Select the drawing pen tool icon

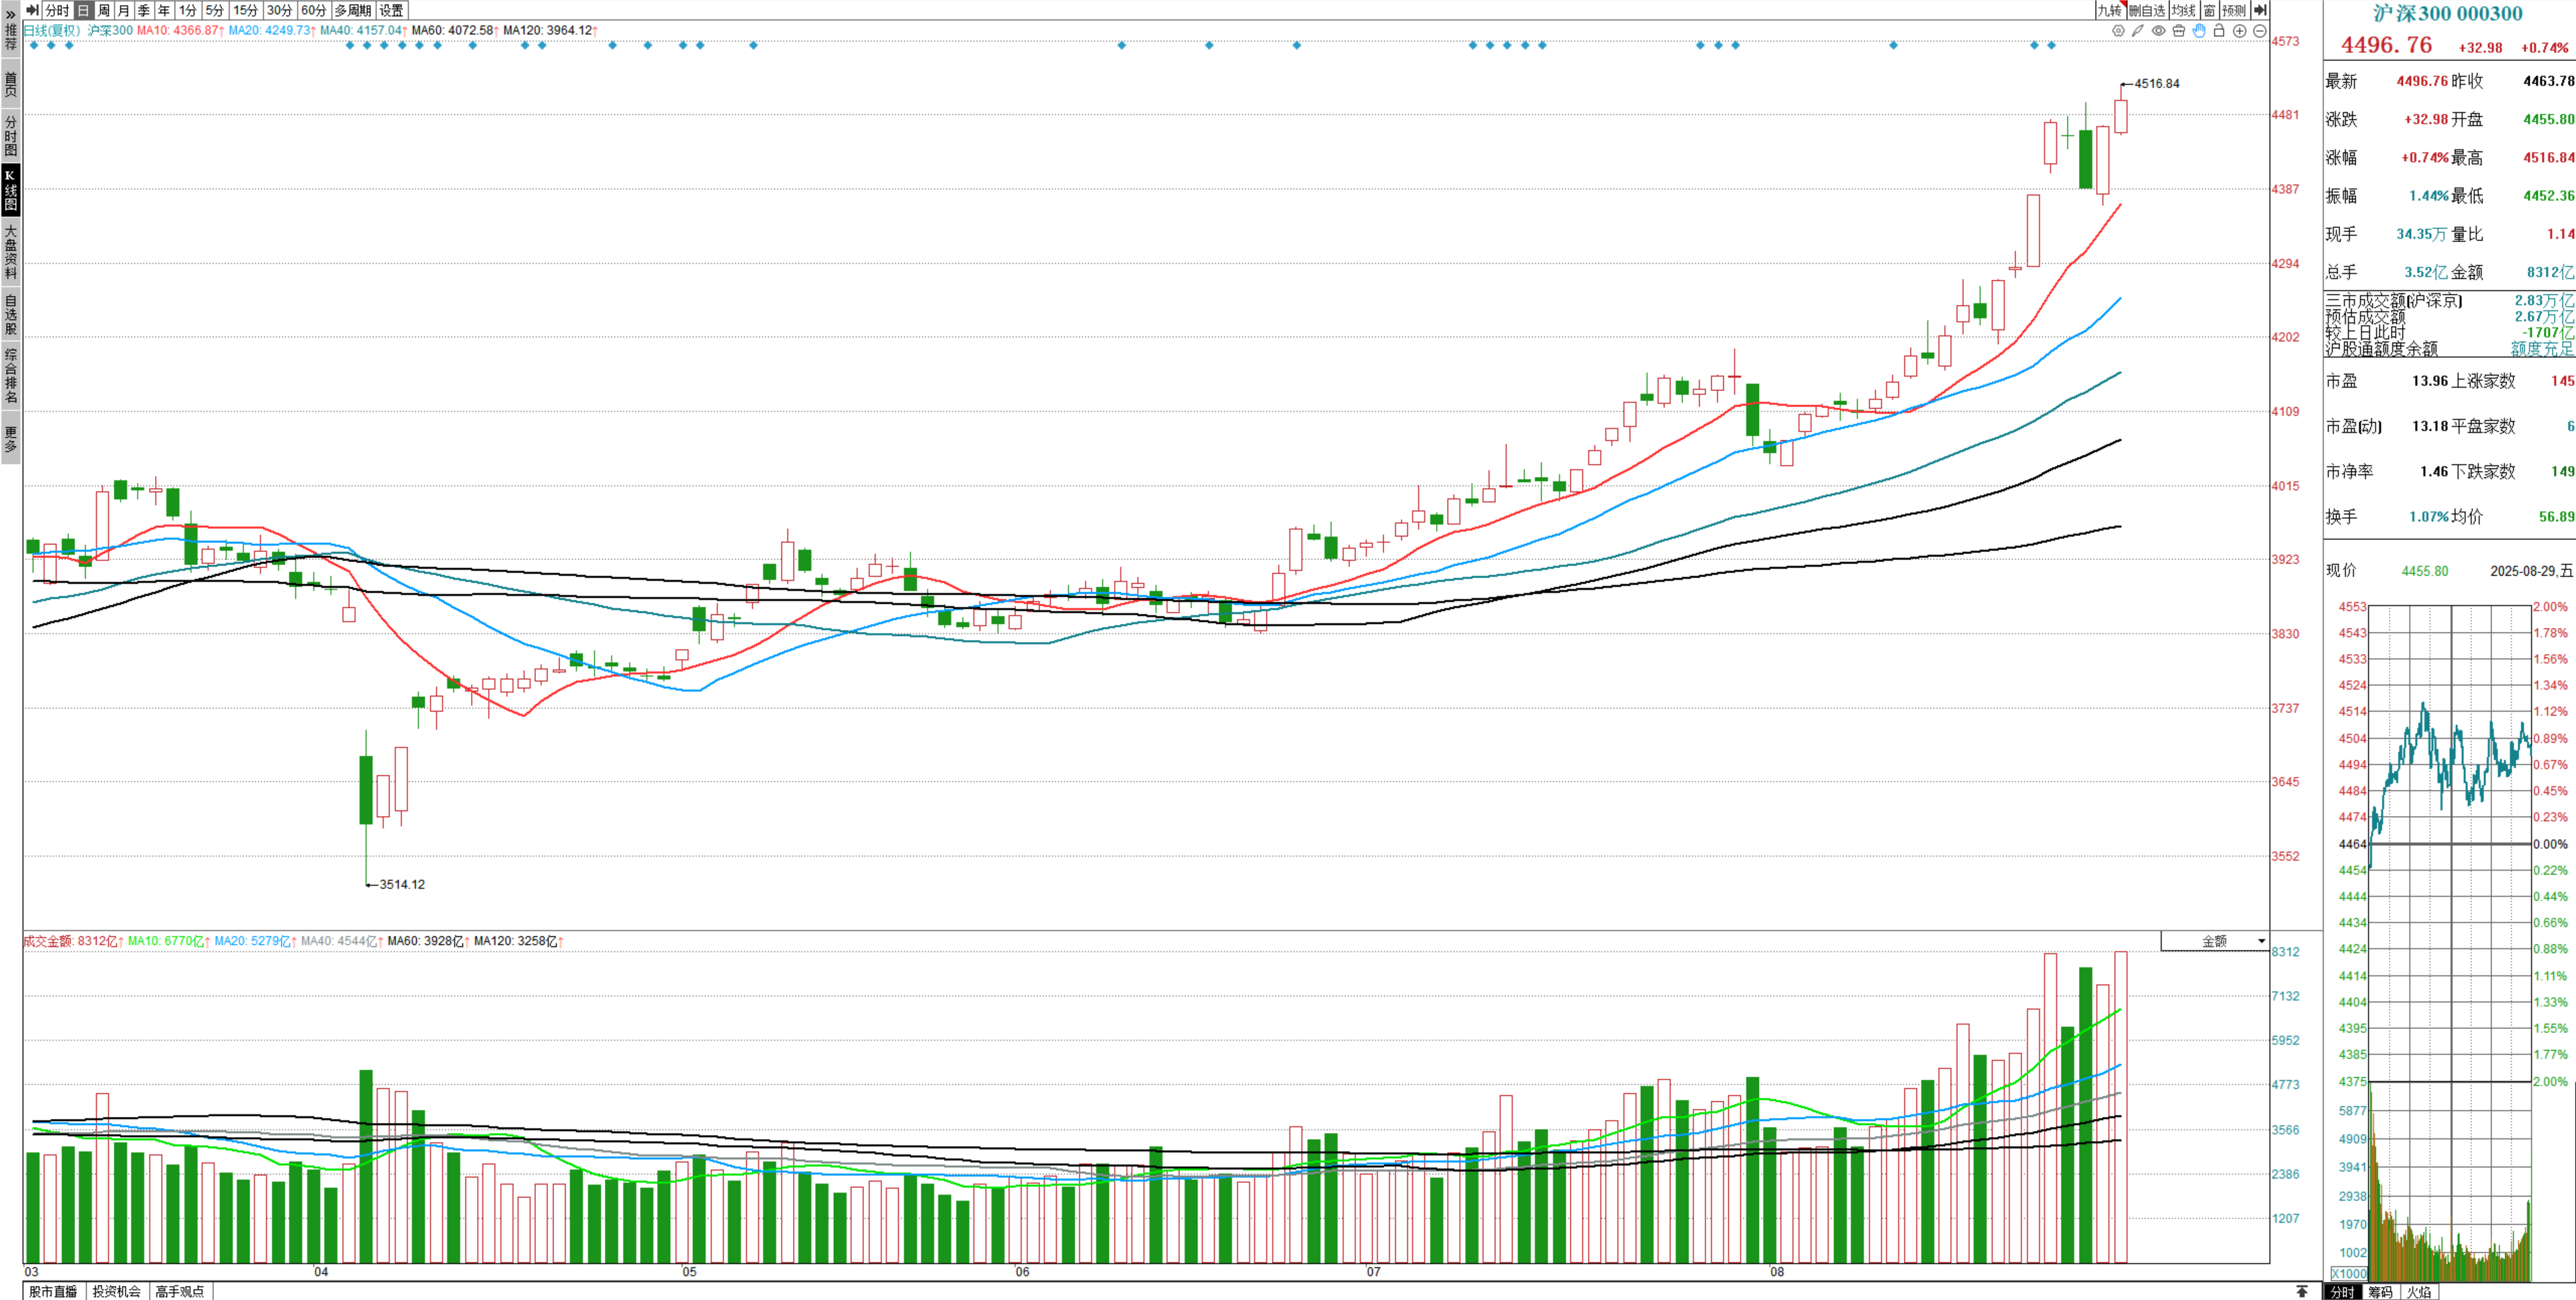pos(2137,31)
